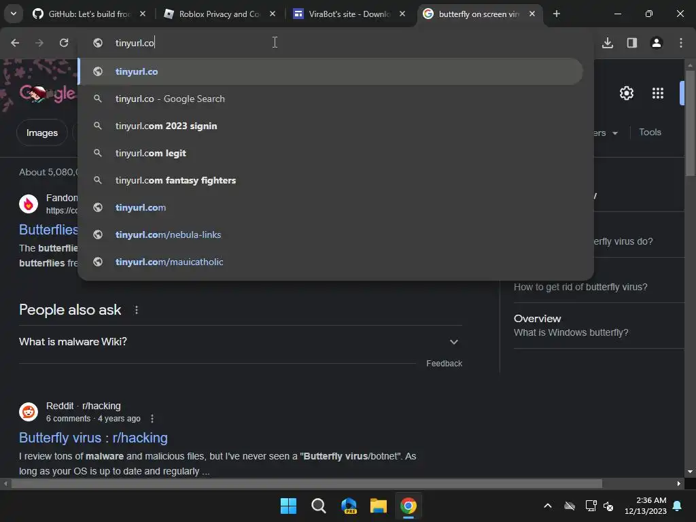Select the tinyurl.co top suggestion
The image size is (696, 522).
tap(331, 71)
